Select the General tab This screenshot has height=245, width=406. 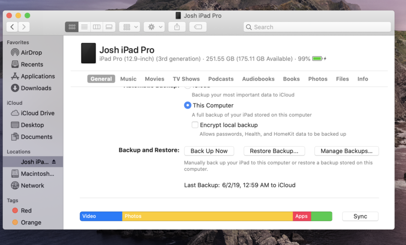(x=101, y=79)
